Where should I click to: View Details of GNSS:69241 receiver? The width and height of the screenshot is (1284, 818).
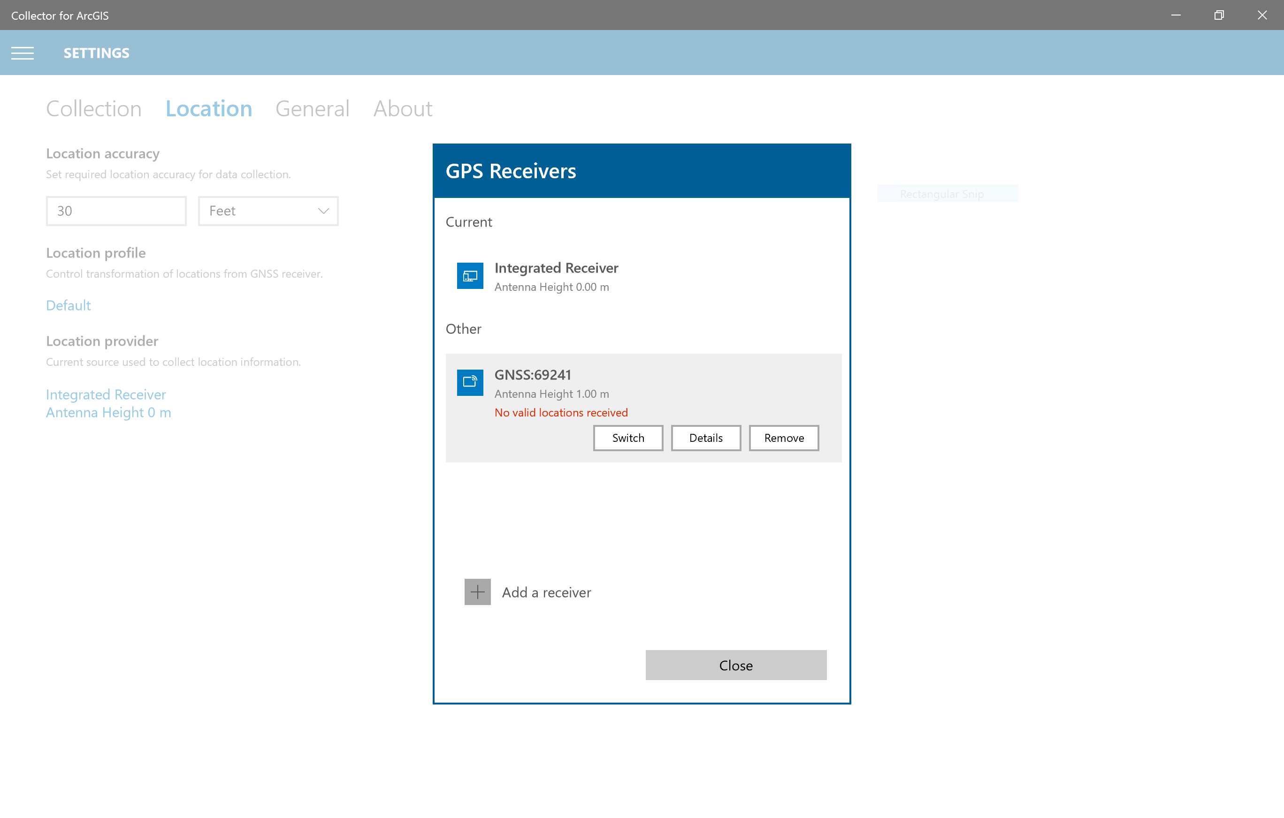pyautogui.click(x=706, y=438)
